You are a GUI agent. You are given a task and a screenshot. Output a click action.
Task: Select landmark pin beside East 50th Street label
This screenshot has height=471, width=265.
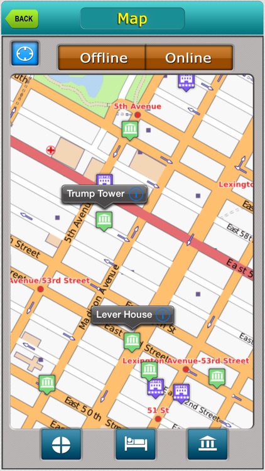[x=47, y=384]
